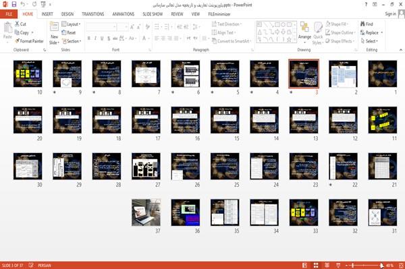Screen dimensions: 405x269
Task: Click the 40% zoom level
Action: tap(389, 265)
